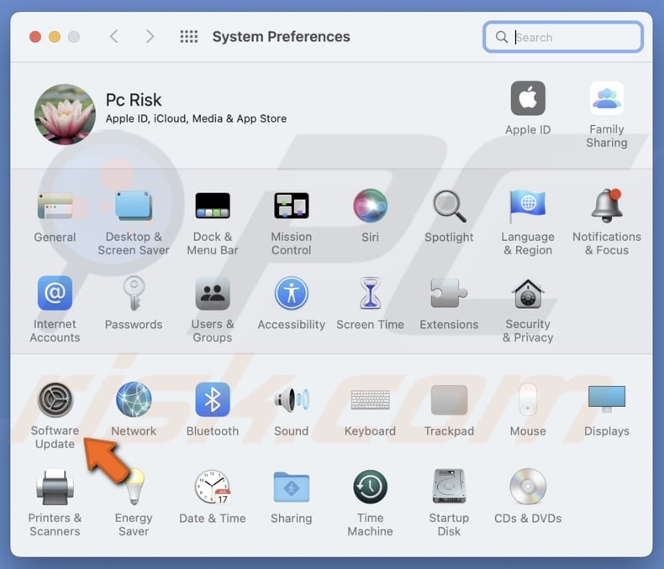
Task: Open Passwords preferences
Action: pos(134,293)
